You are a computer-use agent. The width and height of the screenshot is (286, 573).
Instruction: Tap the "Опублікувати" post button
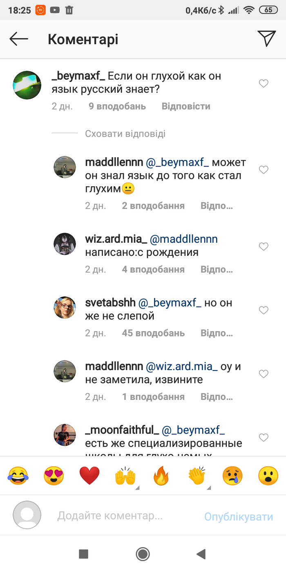[x=239, y=516]
